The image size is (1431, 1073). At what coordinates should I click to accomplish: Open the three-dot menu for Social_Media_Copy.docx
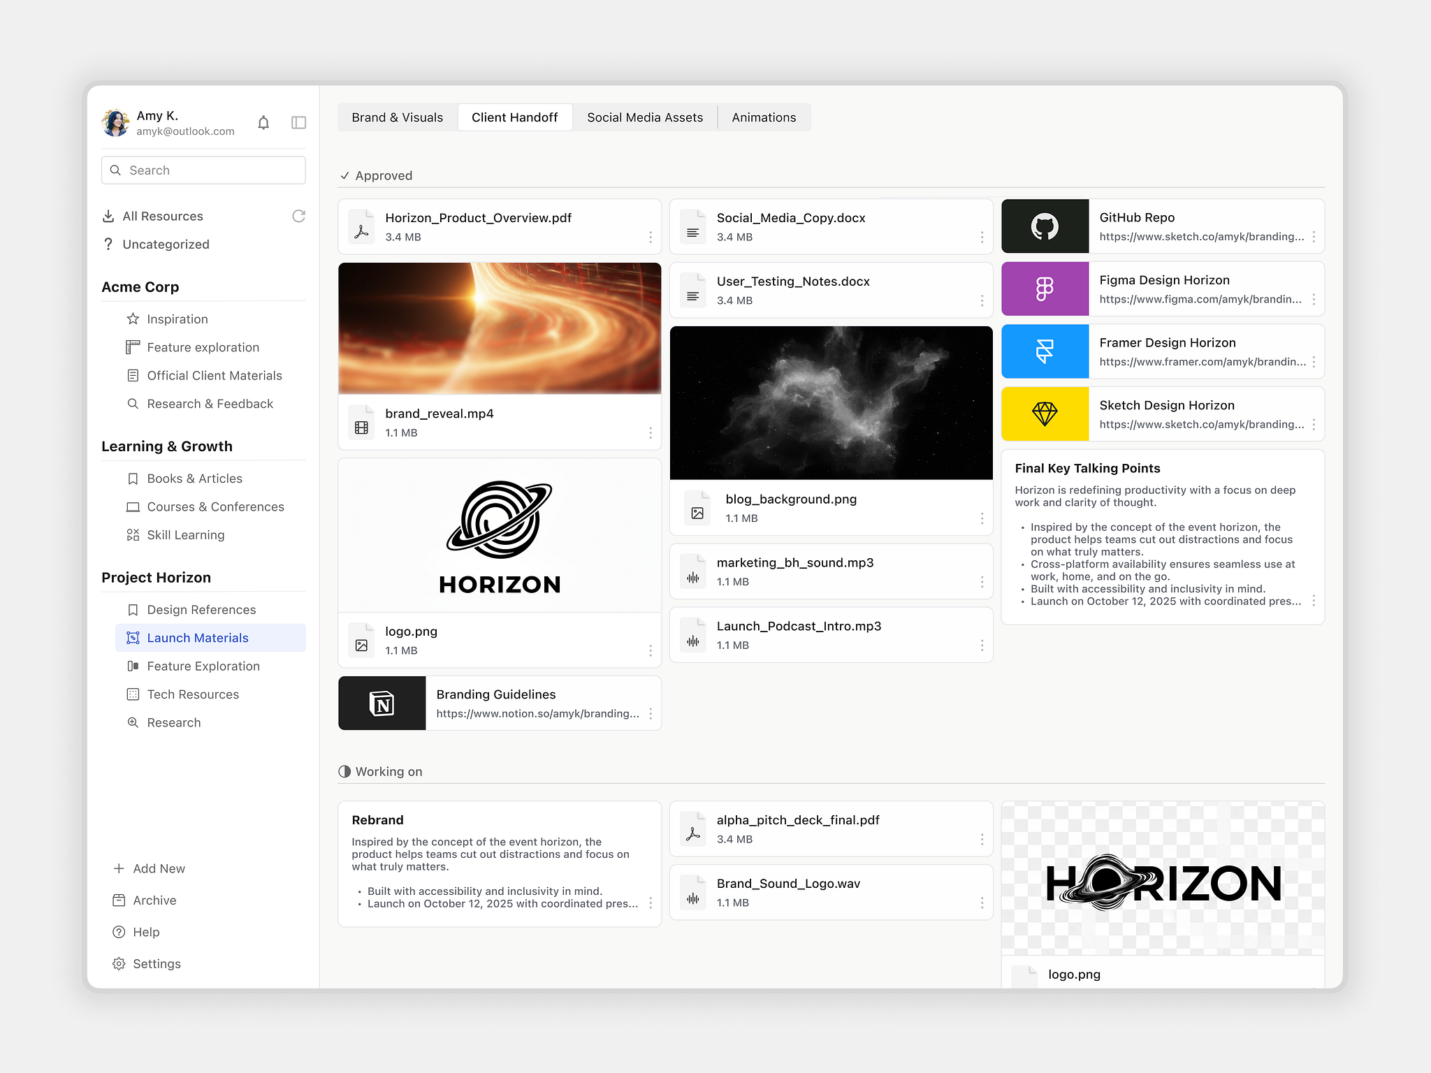(982, 238)
